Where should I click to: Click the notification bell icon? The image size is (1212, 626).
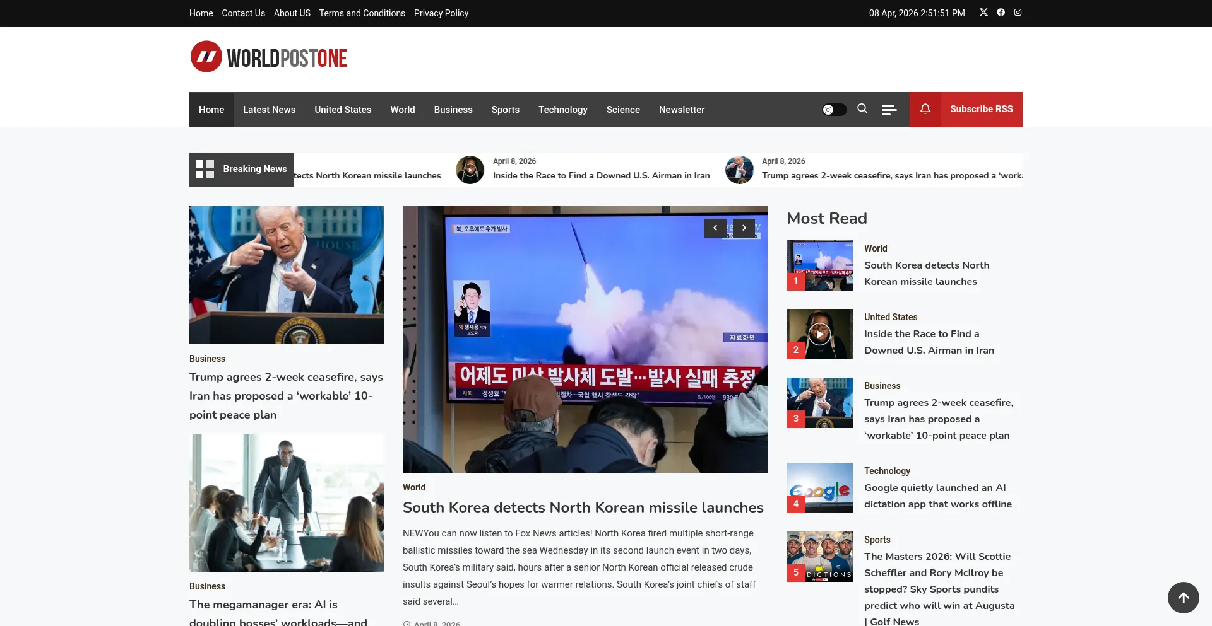click(925, 109)
